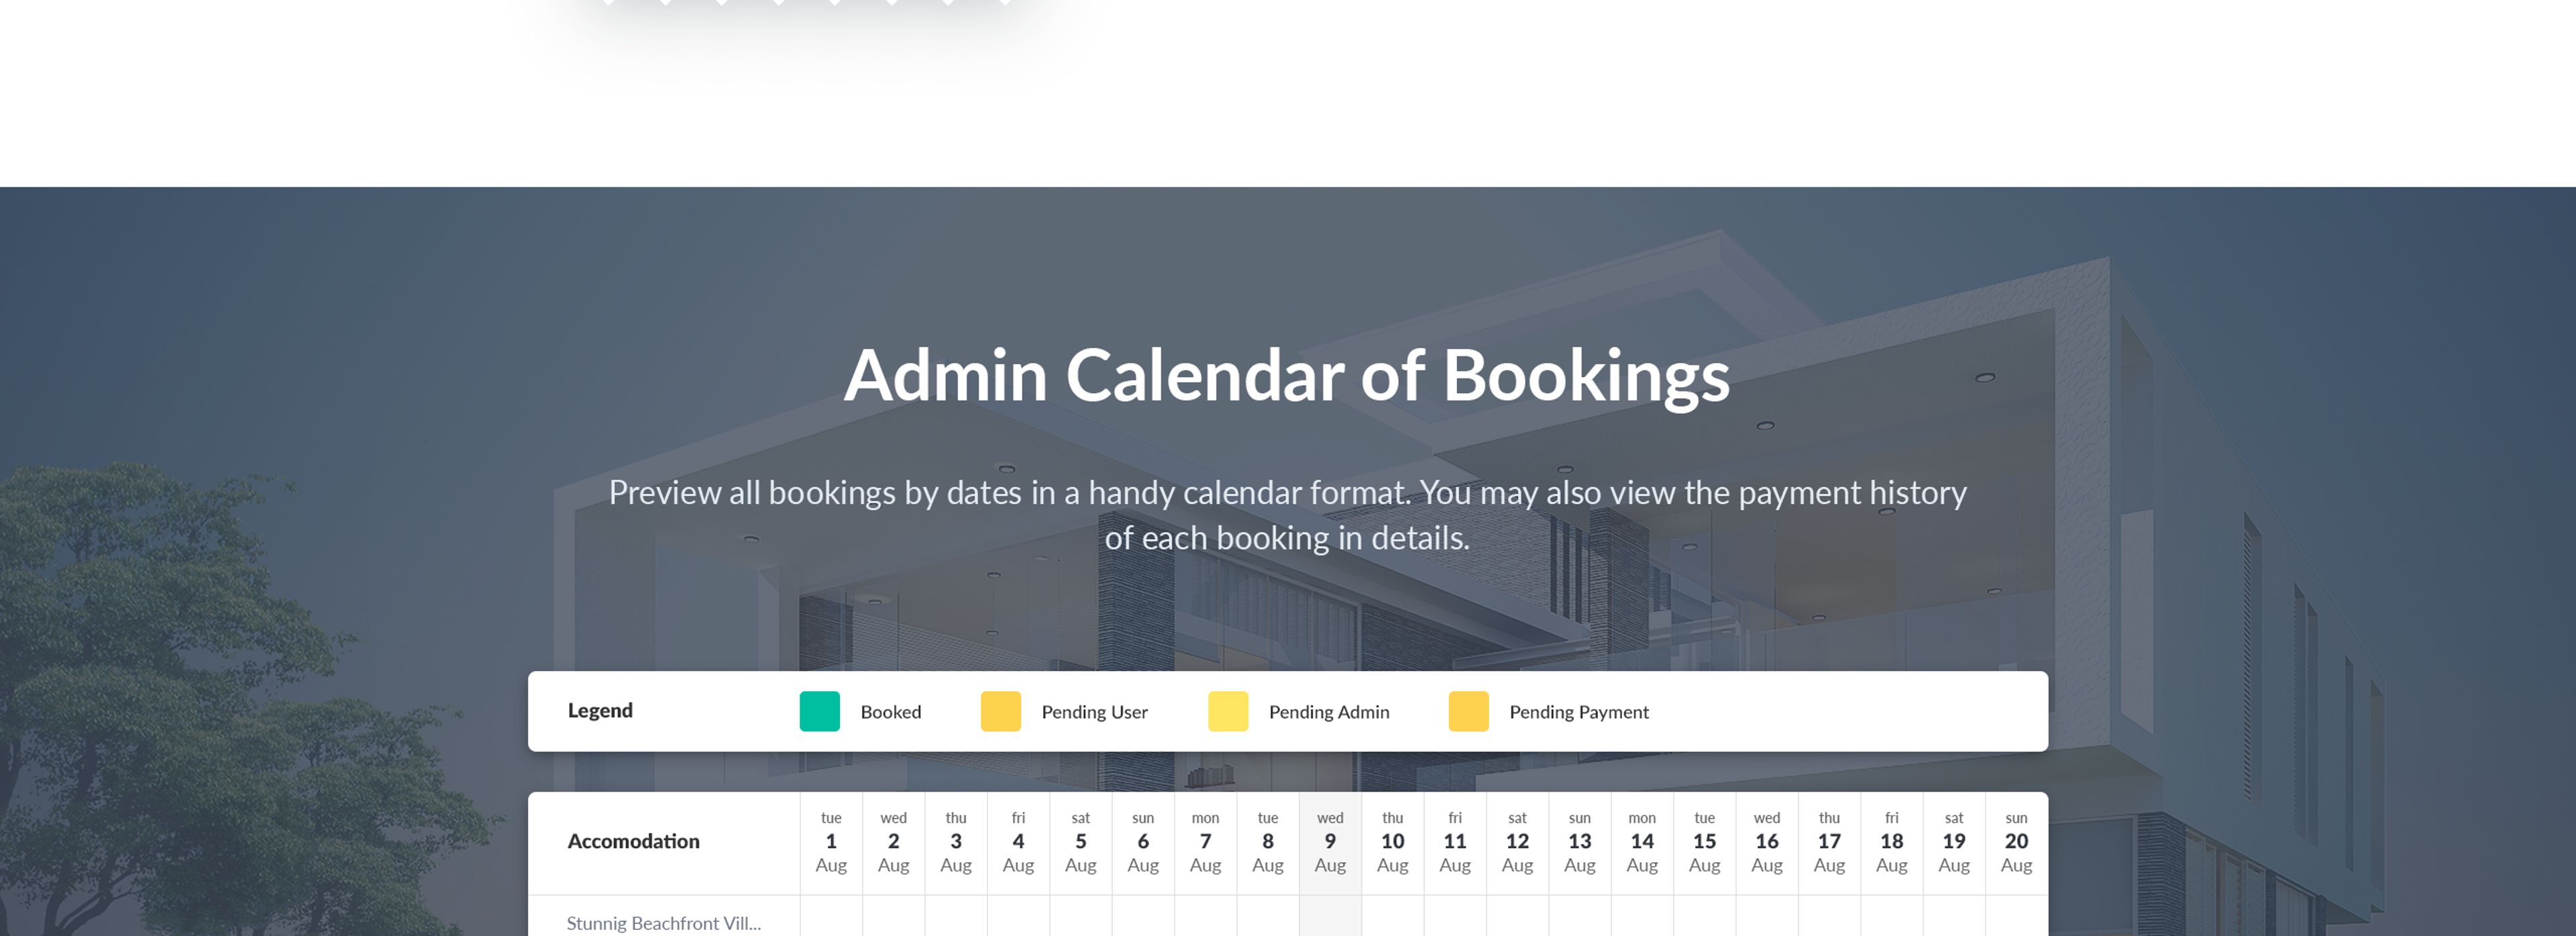Click the Pending Payment color swatch
The width and height of the screenshot is (2576, 936).
coord(1468,711)
